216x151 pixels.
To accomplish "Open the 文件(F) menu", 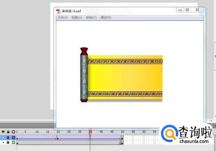I will point(62,18).
